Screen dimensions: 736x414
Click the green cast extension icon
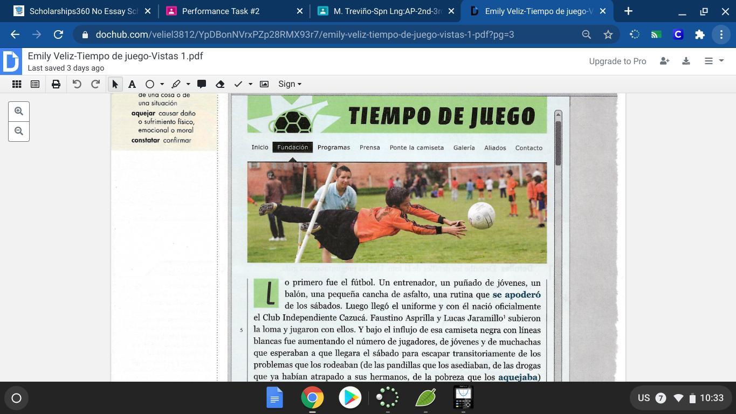656,34
